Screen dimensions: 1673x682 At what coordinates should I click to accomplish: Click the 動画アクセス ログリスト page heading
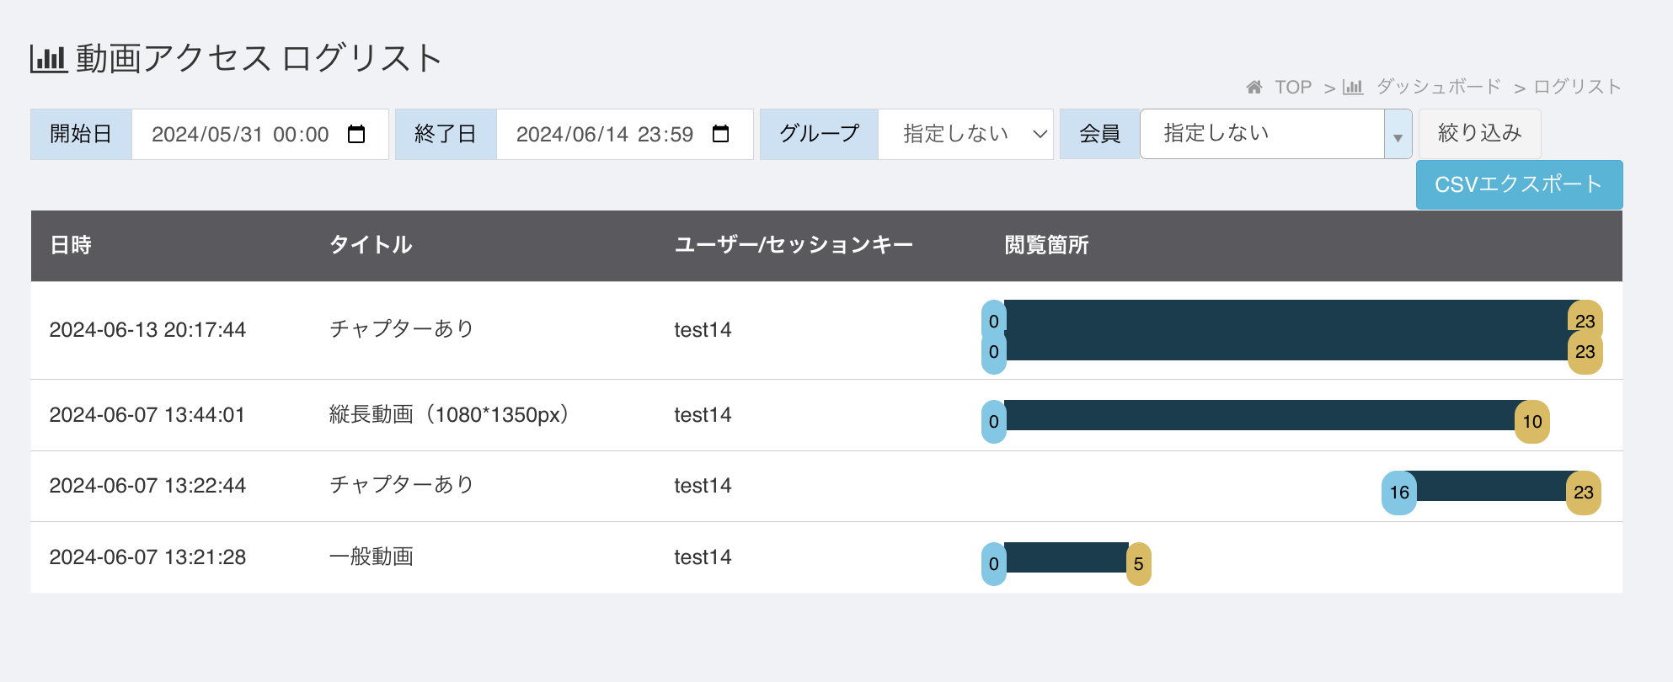259,58
